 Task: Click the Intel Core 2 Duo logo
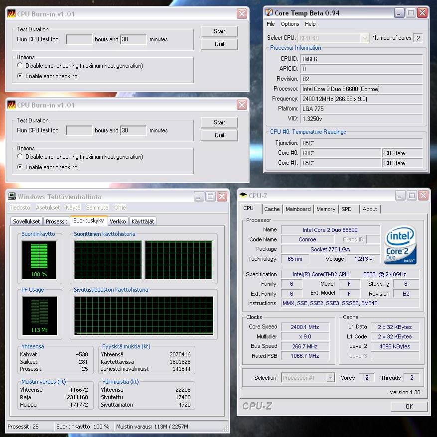[x=401, y=245]
